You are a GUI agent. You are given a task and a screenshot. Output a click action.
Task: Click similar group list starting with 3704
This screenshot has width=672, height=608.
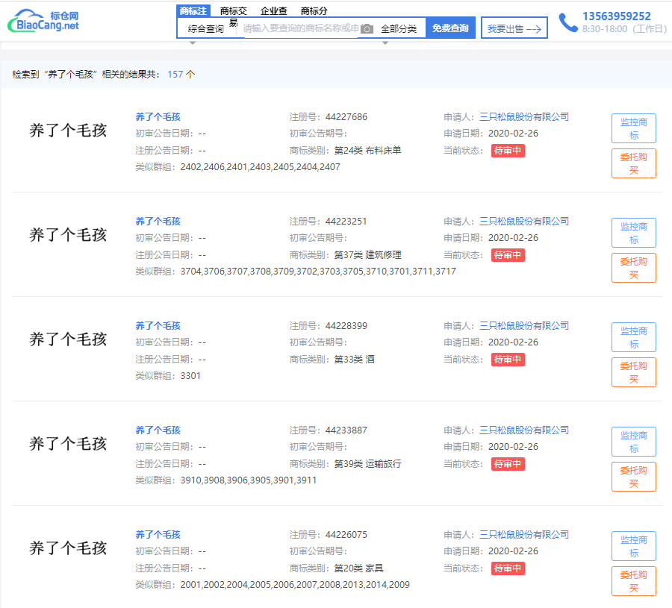click(318, 272)
